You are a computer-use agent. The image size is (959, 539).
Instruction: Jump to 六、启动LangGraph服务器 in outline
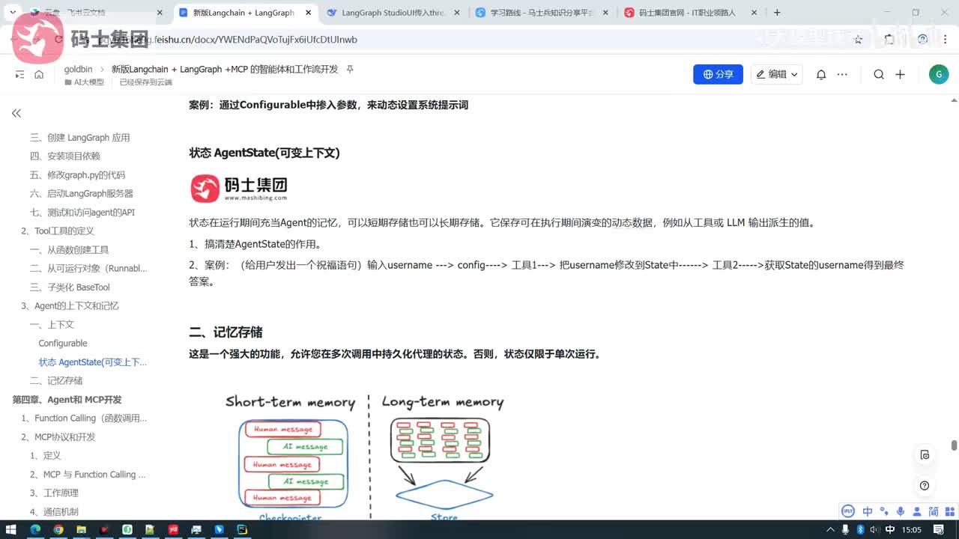coord(82,194)
